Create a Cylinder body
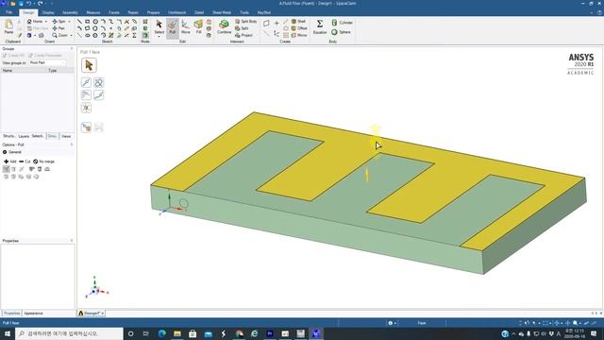Screen dimensions: 604x340 [342, 23]
